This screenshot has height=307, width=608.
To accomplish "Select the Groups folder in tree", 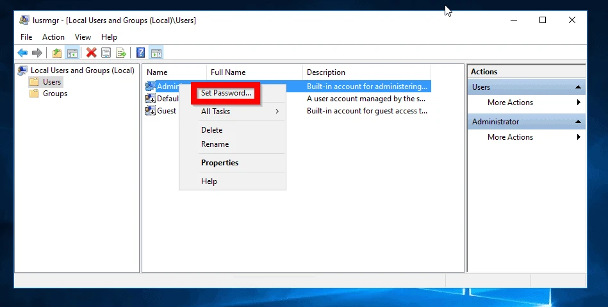I will 54,94.
